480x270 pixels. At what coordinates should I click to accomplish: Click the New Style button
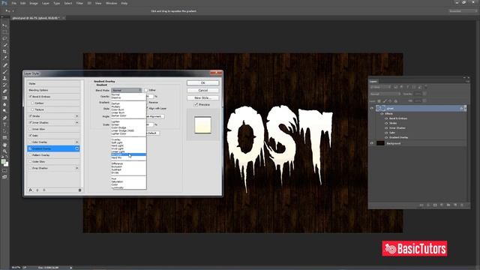[x=202, y=97]
